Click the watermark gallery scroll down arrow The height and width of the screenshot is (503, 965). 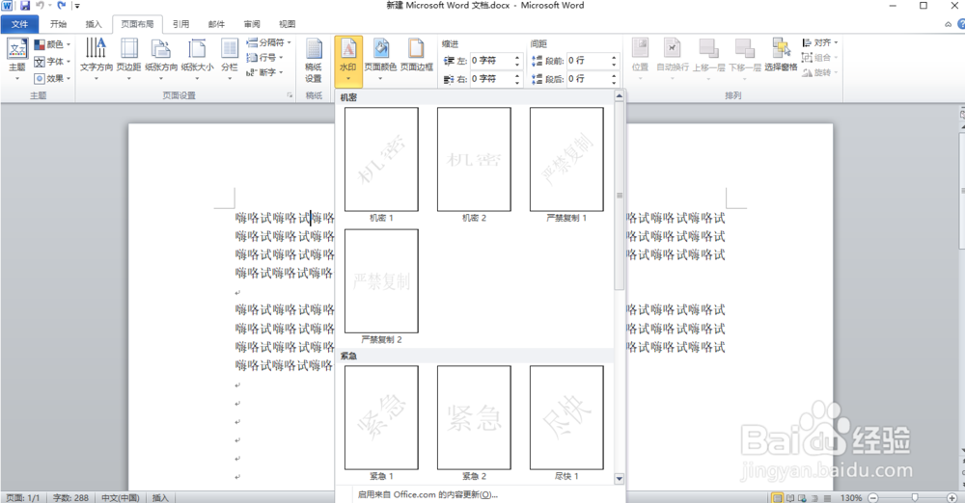pos(620,478)
